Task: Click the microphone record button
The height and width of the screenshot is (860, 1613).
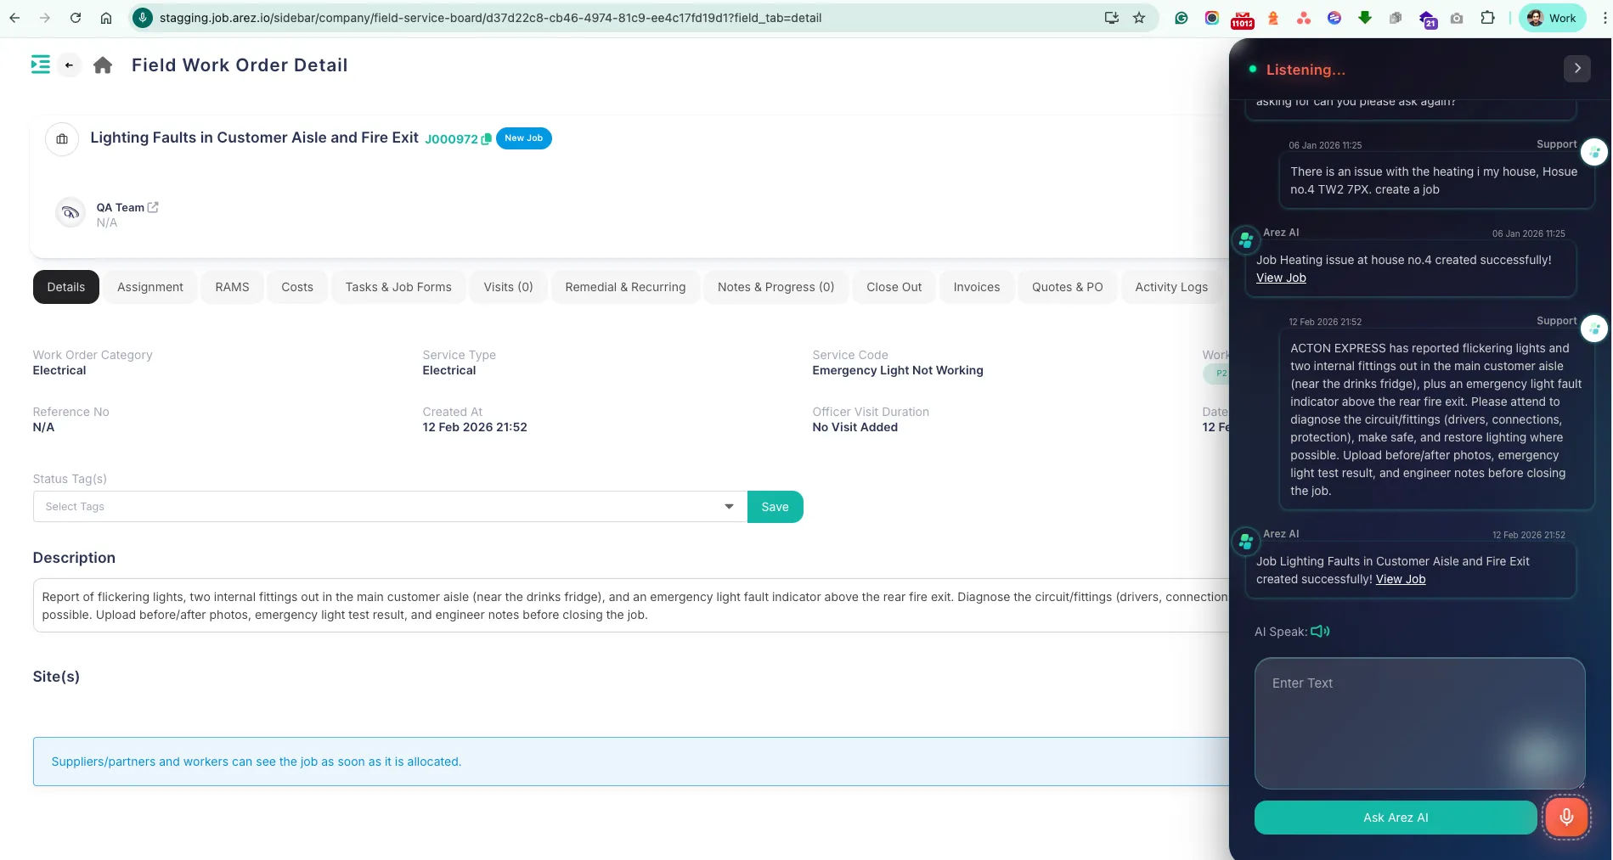Action: (x=1565, y=817)
